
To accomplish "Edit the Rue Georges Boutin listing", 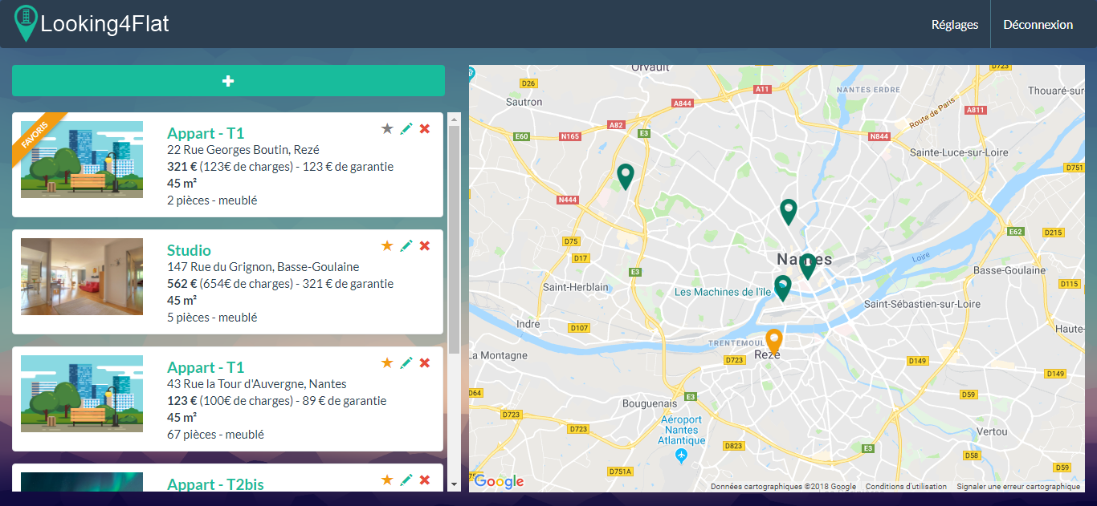I will click(x=406, y=129).
